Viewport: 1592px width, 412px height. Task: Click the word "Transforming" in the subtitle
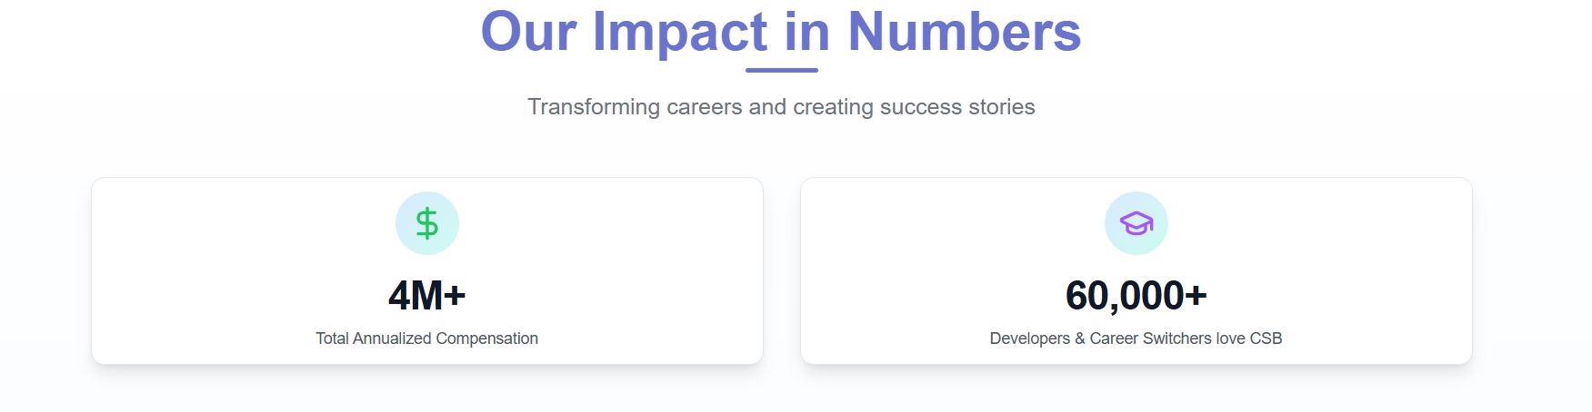(x=594, y=107)
